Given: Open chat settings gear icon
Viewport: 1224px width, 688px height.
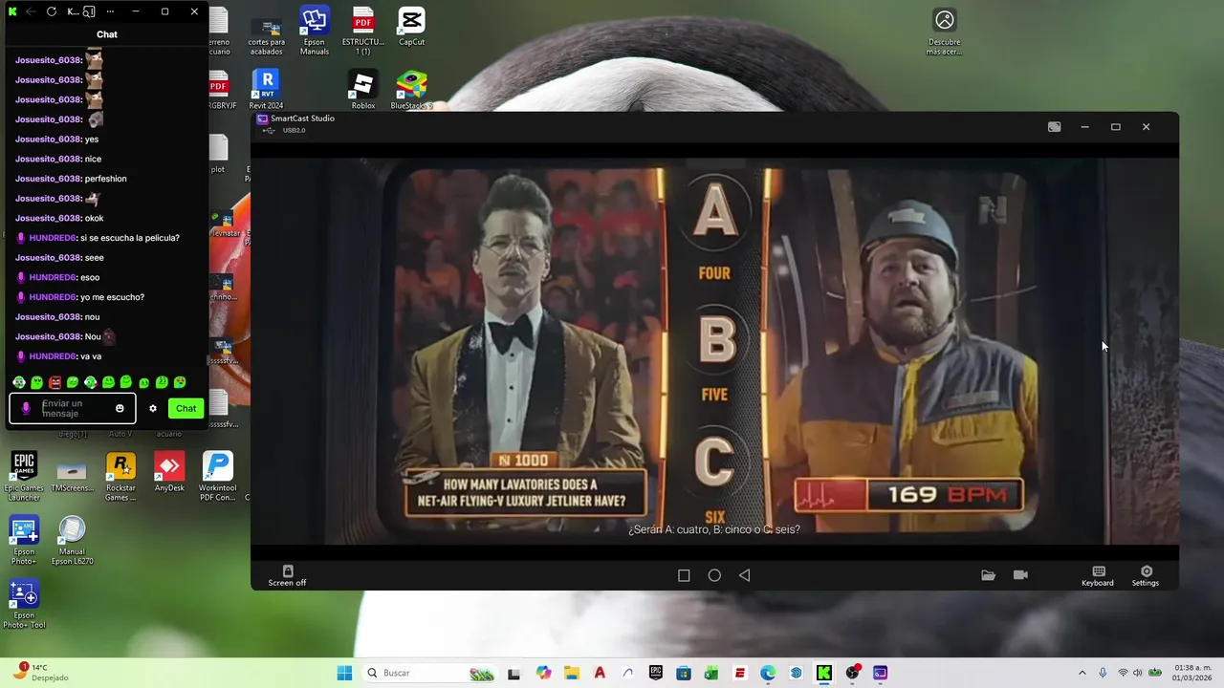Looking at the screenshot, I should coord(152,408).
